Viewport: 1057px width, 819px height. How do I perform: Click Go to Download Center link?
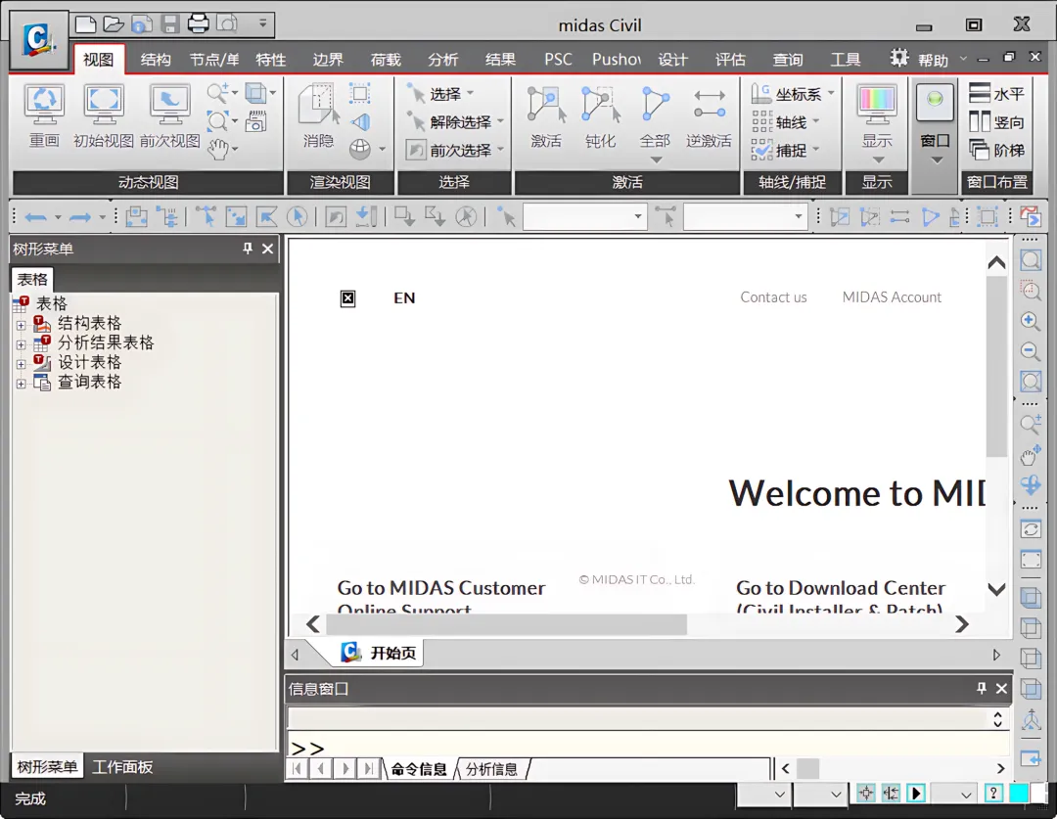click(841, 588)
